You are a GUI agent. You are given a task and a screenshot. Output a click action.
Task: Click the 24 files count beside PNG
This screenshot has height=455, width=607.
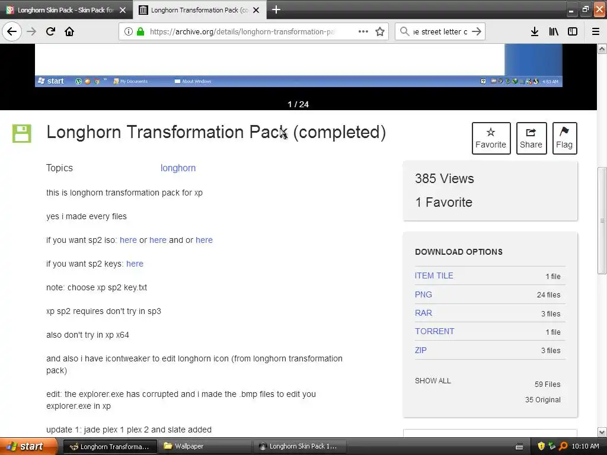tap(548, 295)
